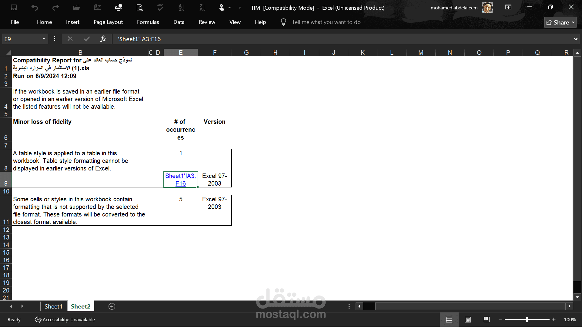Click the horizontal scrollbar left arrow
Viewport: 582px width, 327px height.
tap(360, 306)
